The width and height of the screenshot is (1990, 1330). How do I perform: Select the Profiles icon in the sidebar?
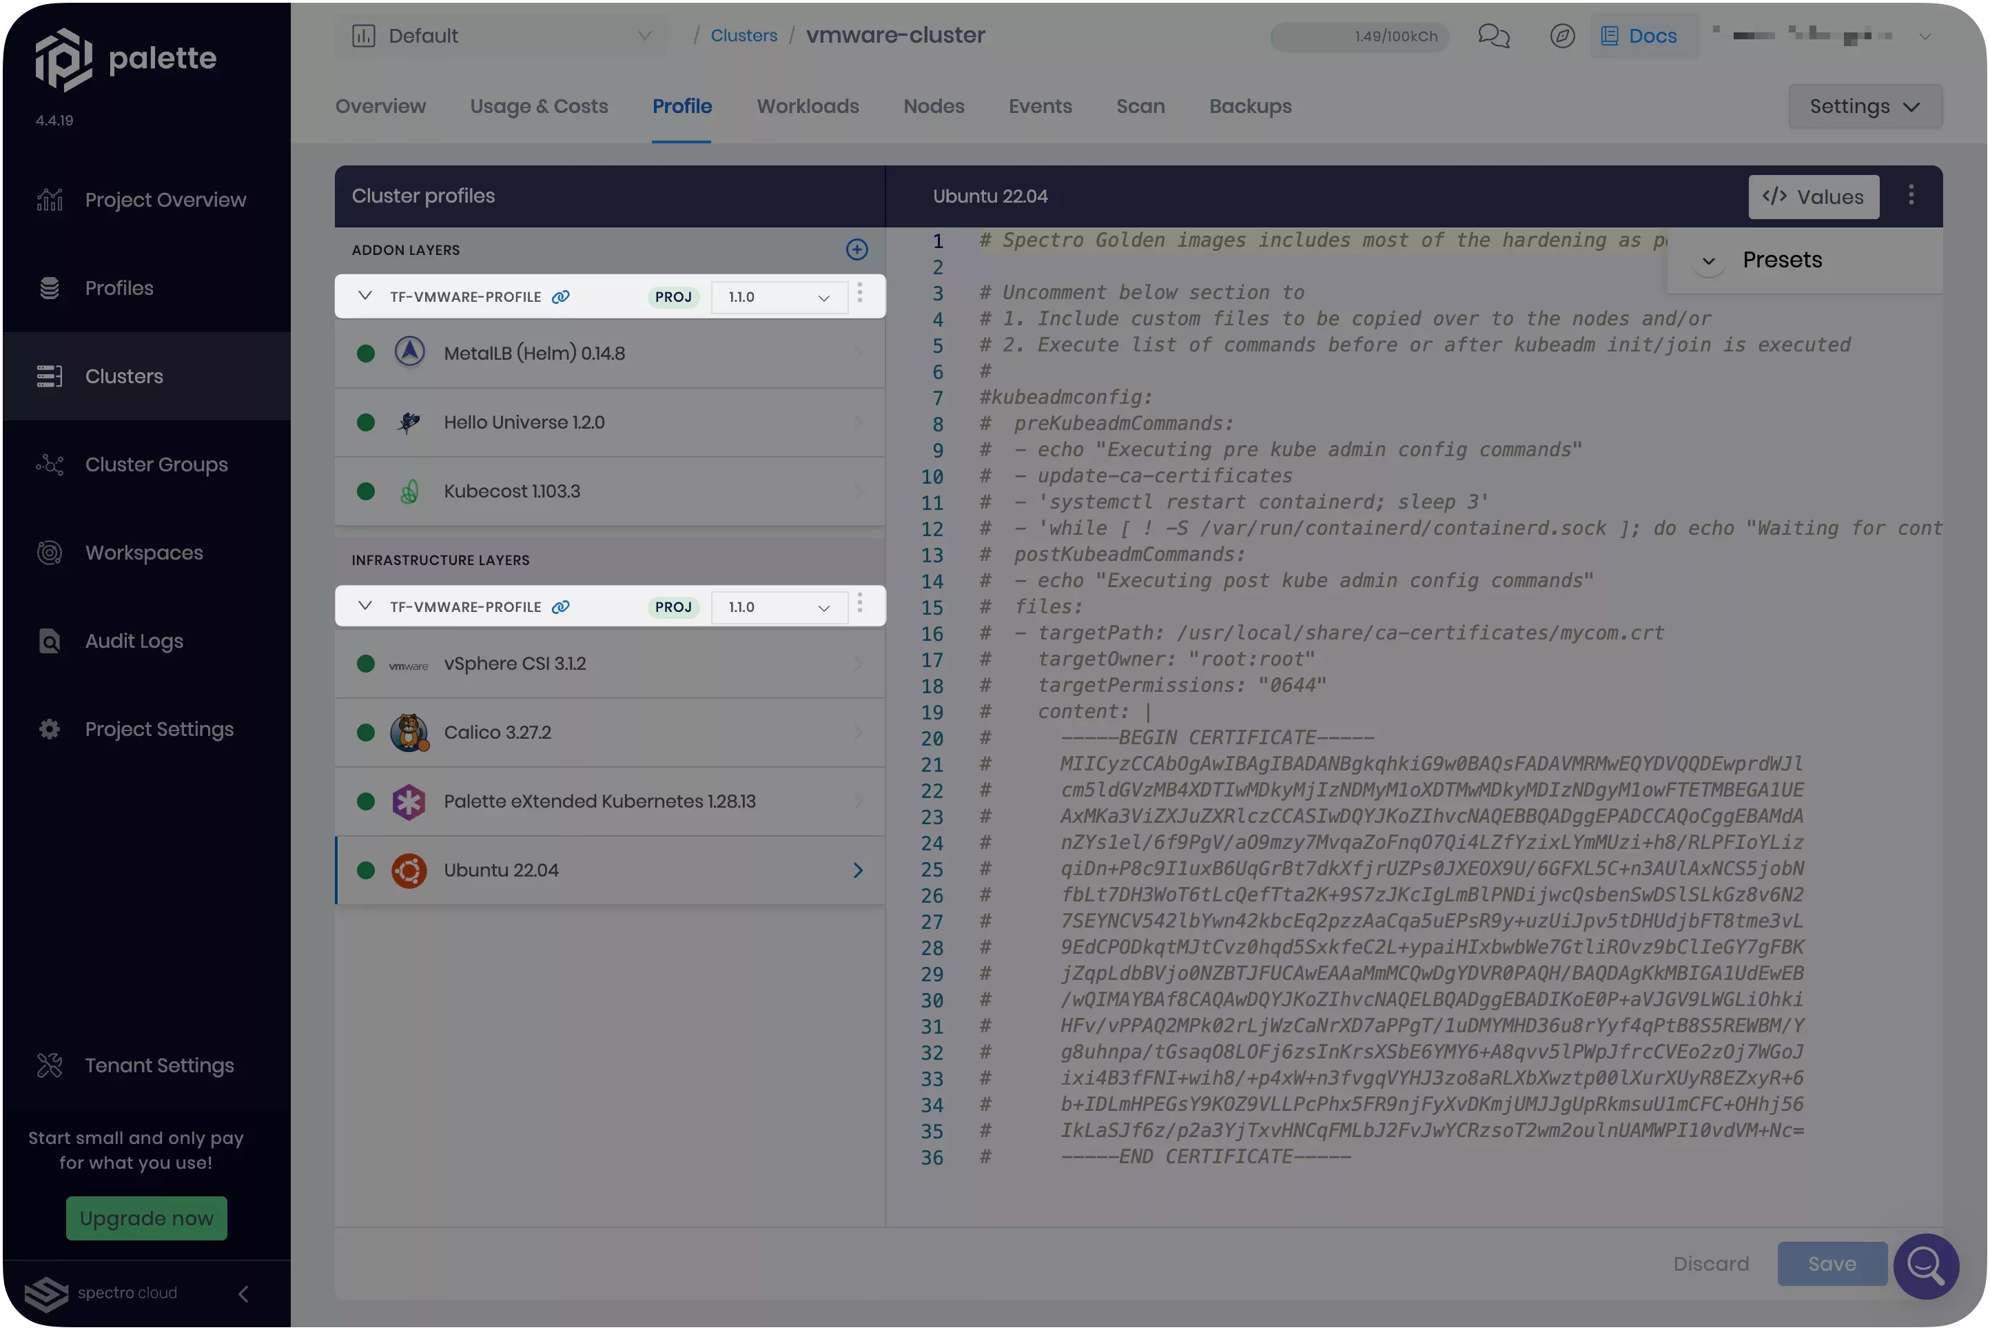(48, 287)
